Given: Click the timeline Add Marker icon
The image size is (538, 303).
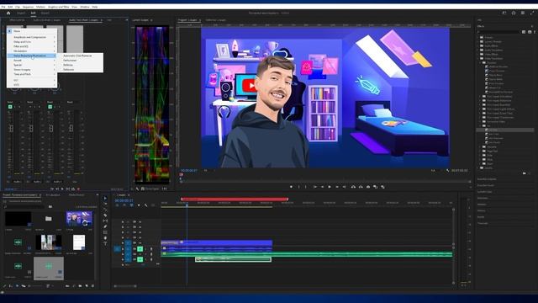Looking at the screenshot, I should (139, 205).
